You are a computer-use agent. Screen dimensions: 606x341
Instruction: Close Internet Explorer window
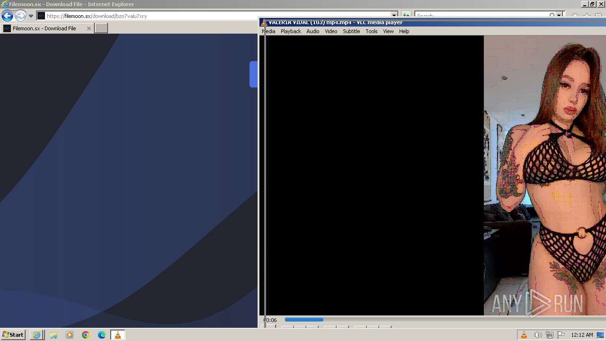601,4
